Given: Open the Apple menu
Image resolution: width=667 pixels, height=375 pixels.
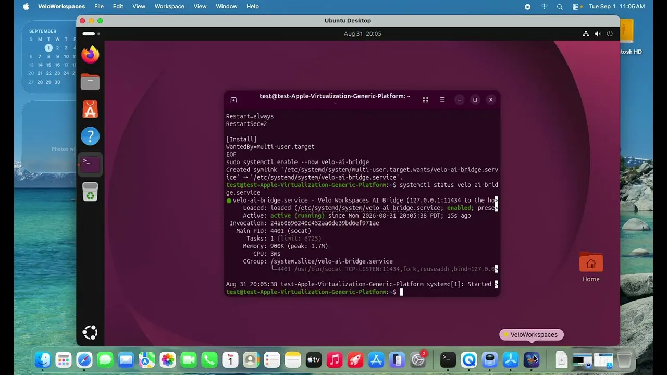Looking at the screenshot, I should [26, 7].
